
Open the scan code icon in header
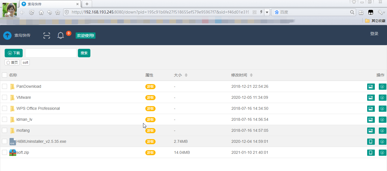(46, 36)
